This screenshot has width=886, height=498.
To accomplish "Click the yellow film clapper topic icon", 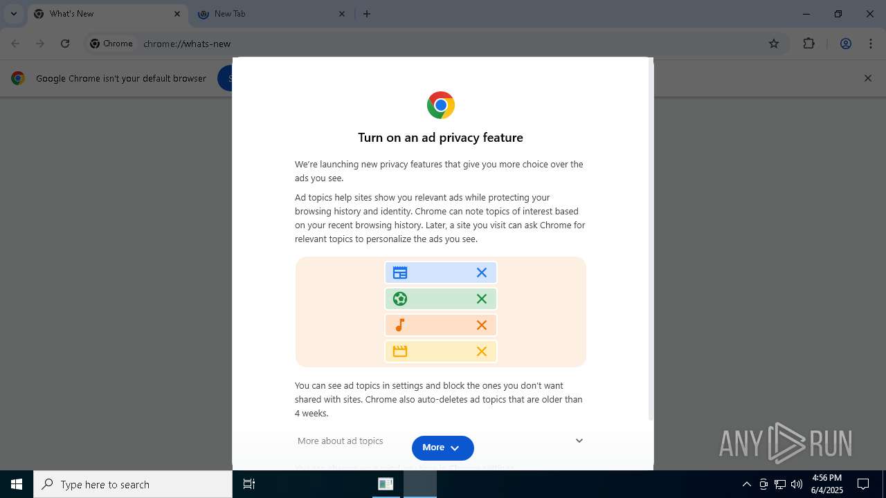I will (400, 351).
